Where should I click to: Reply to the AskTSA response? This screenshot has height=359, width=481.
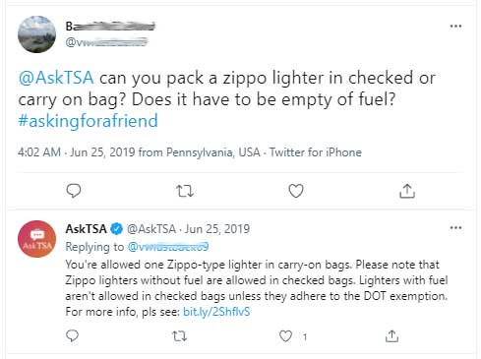pos(72,336)
